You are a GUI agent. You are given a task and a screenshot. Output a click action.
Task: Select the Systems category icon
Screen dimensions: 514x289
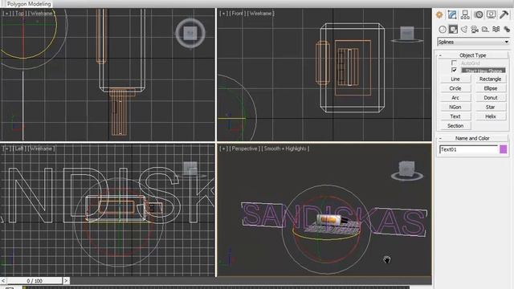tap(507, 30)
